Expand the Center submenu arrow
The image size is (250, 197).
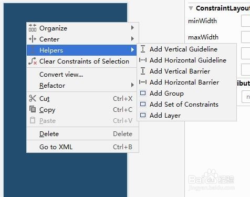132,39
